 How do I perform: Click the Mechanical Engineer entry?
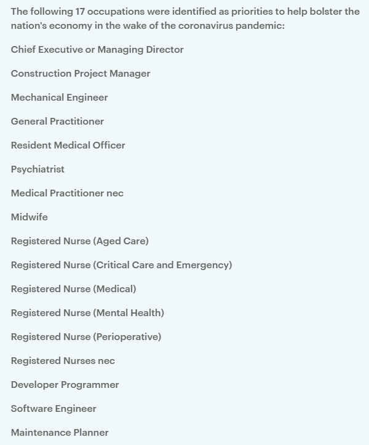pyautogui.click(x=60, y=98)
